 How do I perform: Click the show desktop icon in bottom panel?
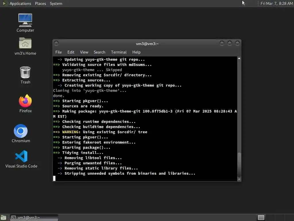coord(3,218)
